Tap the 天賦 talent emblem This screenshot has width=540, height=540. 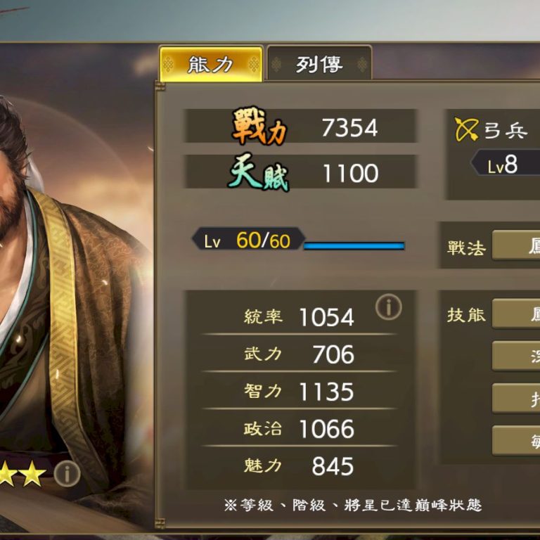click(259, 172)
